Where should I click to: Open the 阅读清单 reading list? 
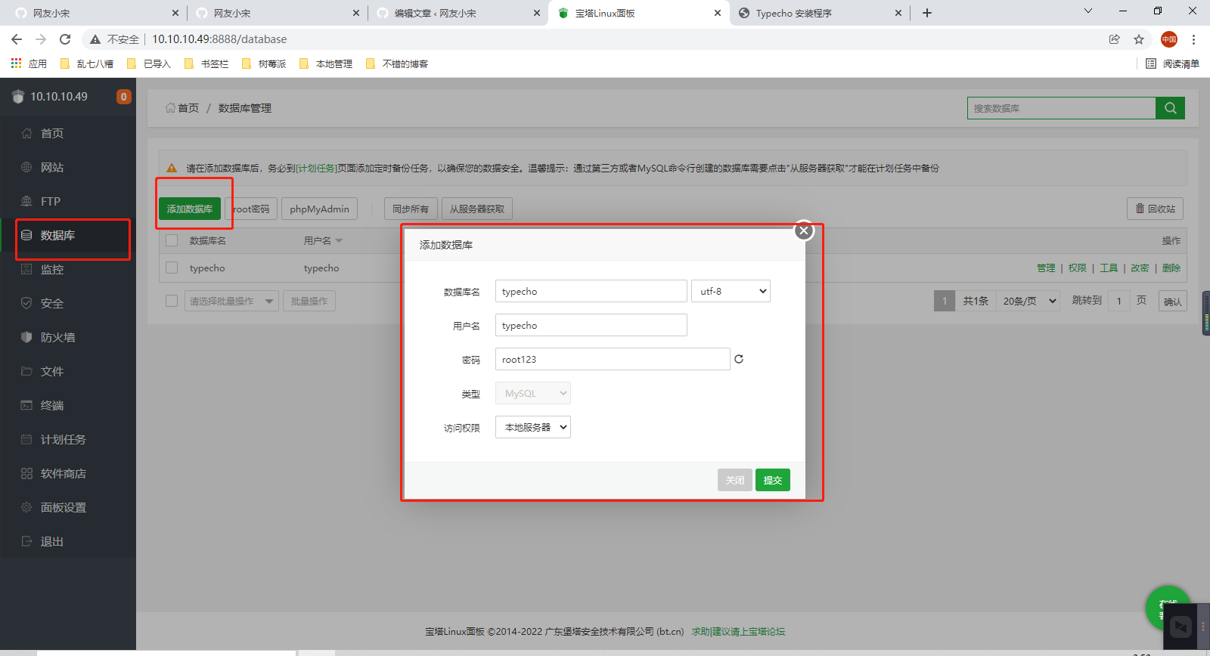pos(1173,63)
